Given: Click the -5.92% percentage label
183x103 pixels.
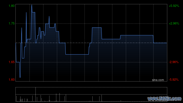Looking at the screenshot, I should [174, 80].
